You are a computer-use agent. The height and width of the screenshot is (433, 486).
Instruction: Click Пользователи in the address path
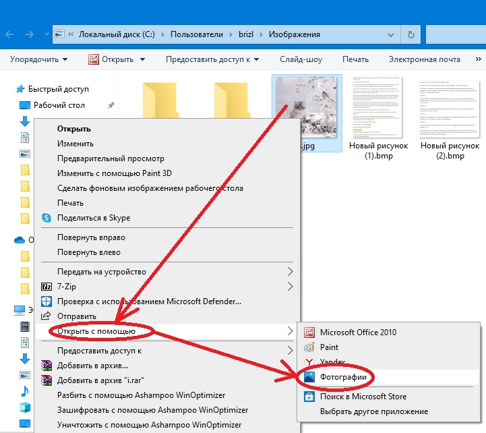pyautogui.click(x=197, y=34)
